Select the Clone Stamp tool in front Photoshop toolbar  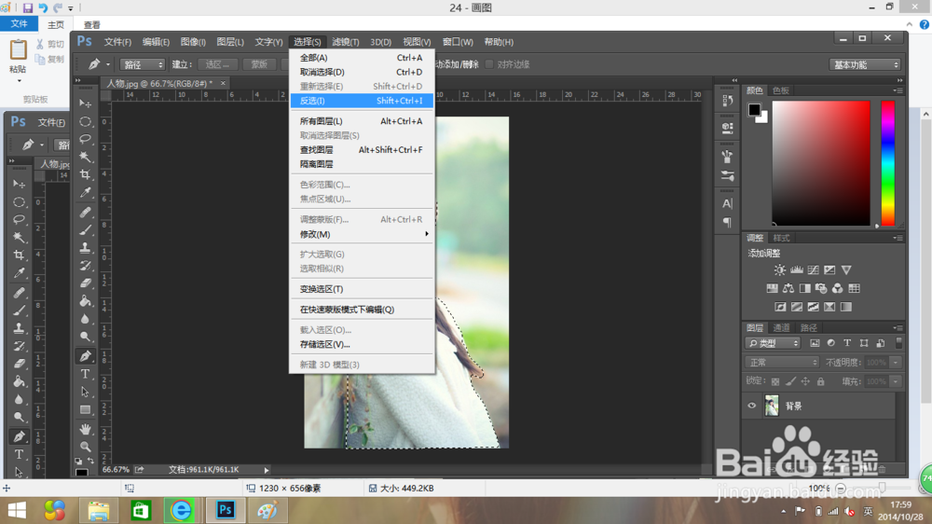86,247
